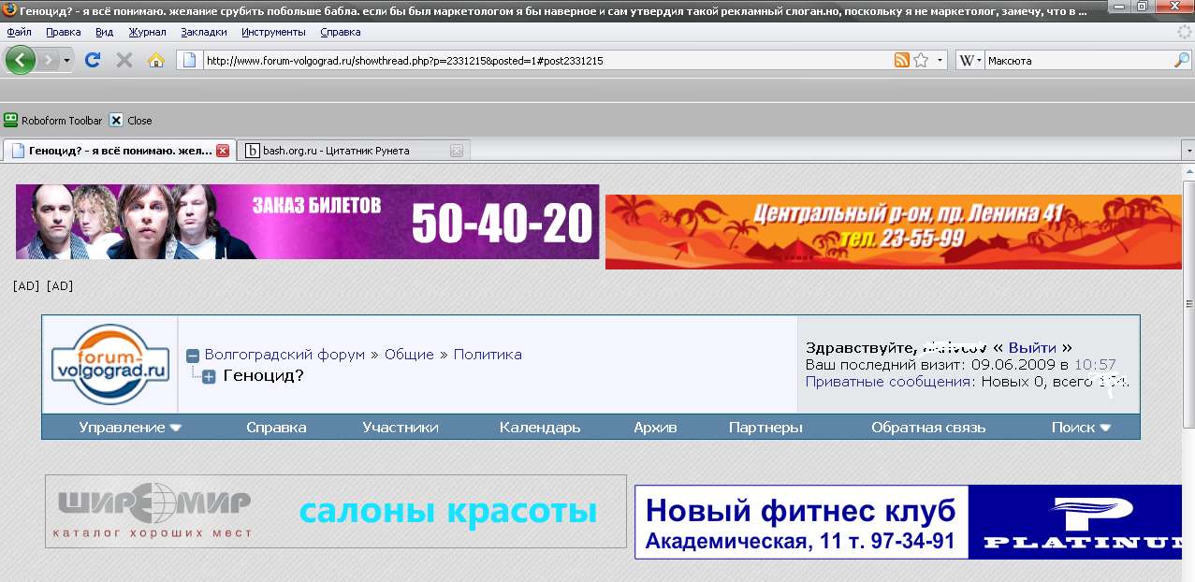Click the Выйти logout link
The image size is (1195, 582).
coord(1031,347)
